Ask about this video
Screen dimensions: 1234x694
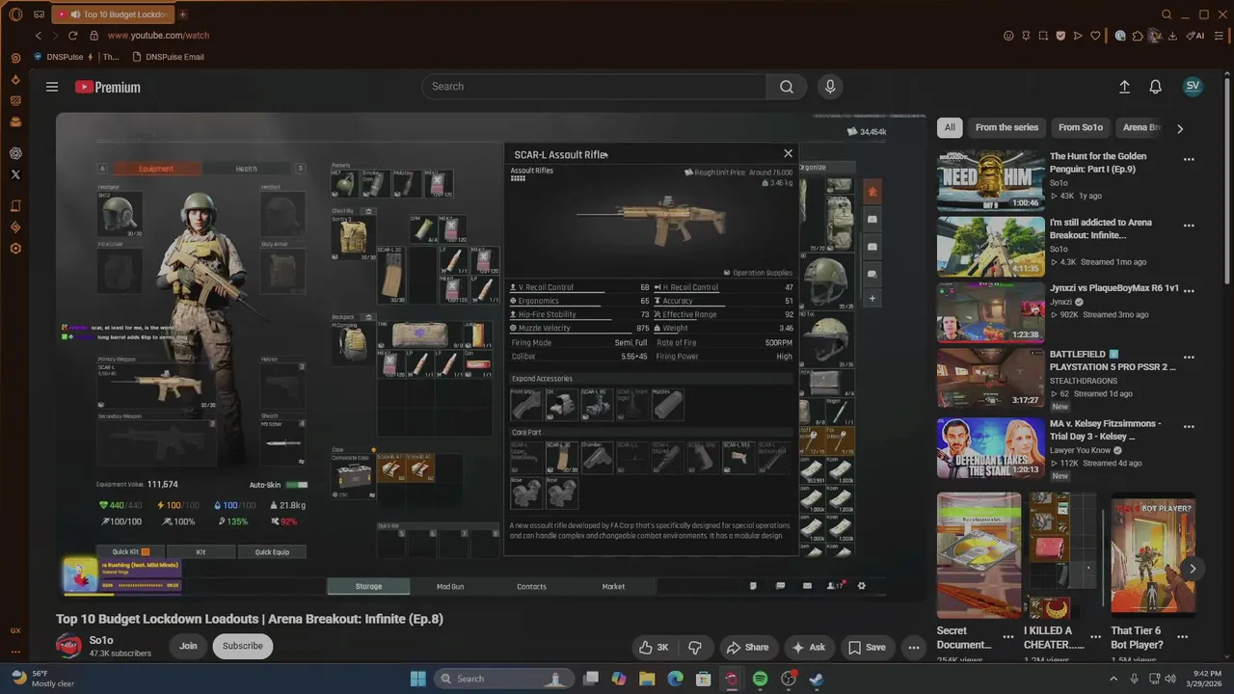click(x=808, y=647)
